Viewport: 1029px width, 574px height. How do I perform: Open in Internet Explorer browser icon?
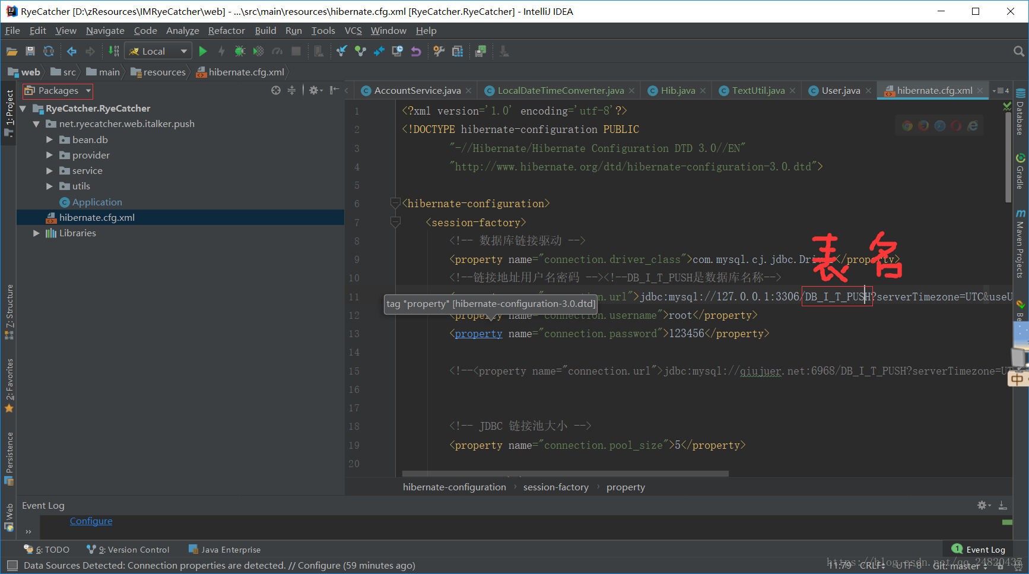click(973, 125)
